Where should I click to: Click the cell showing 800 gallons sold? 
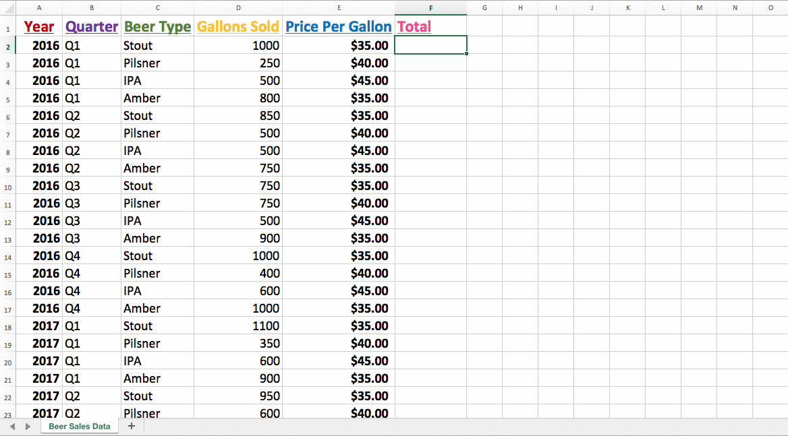pyautogui.click(x=238, y=98)
